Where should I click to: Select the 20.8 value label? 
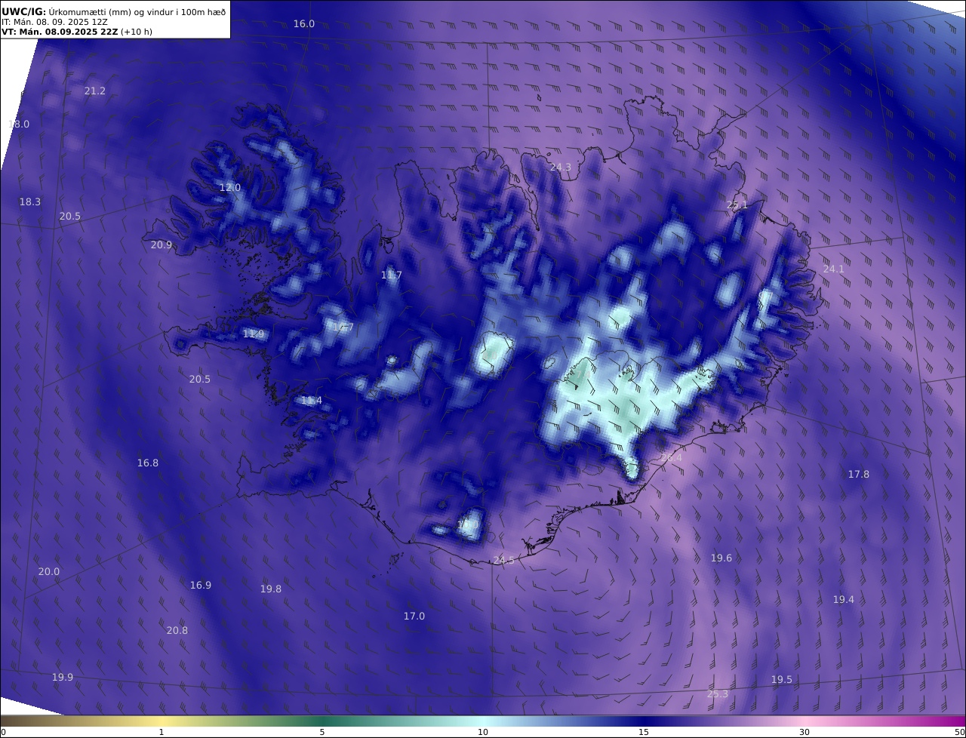coord(177,631)
